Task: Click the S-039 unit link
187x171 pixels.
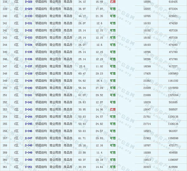Action: point(28,81)
